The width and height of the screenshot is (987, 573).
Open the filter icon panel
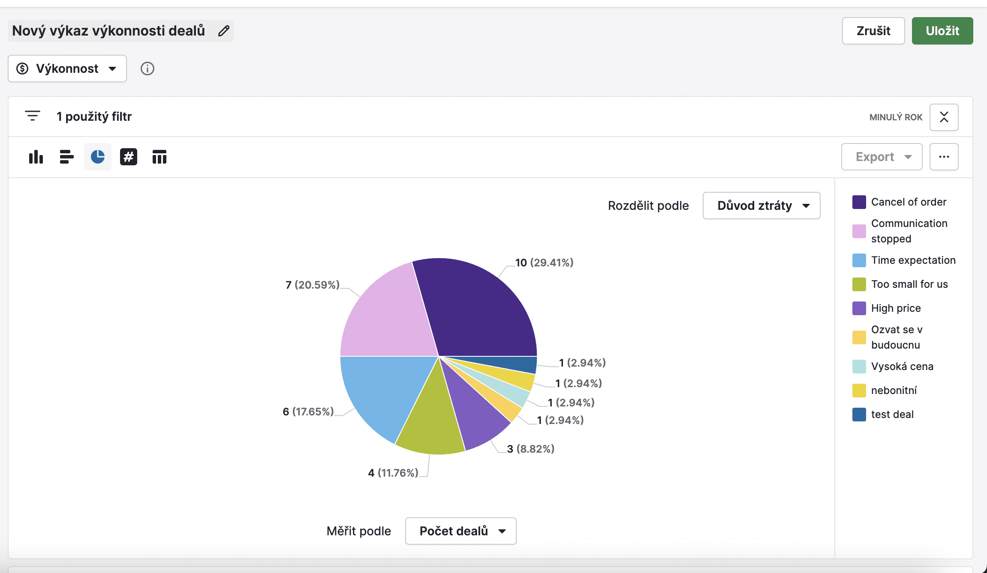pyautogui.click(x=33, y=116)
